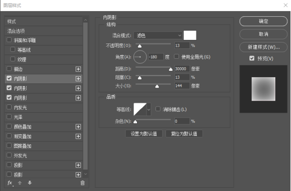
Task: Enable the 使用全局光 checkbox
Action: pos(176,57)
